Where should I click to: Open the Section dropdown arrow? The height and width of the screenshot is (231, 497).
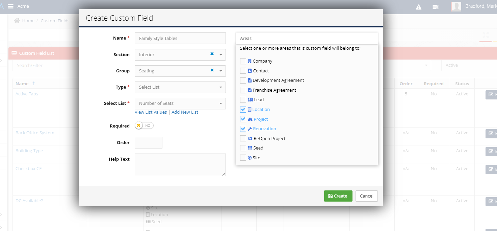tap(221, 55)
